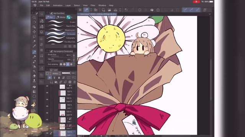Switch to the Pen sub tool tab

click(x=50, y=17)
